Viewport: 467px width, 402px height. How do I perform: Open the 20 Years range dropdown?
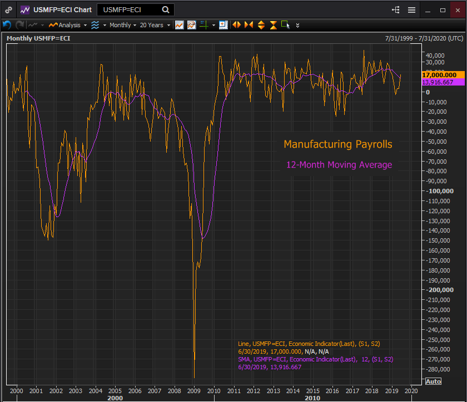tap(155, 25)
